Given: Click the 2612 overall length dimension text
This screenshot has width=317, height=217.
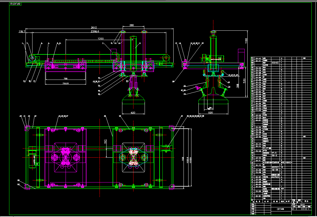Looking at the screenshot, I should (94, 27).
